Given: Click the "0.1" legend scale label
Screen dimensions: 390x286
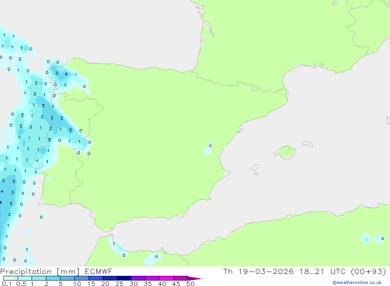Looking at the screenshot, I should tap(7, 284).
